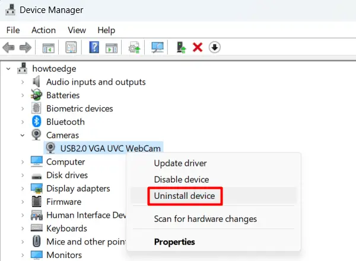356x261 pixels.
Task: Expand the Biometric devices chevron
Action: click(23, 108)
